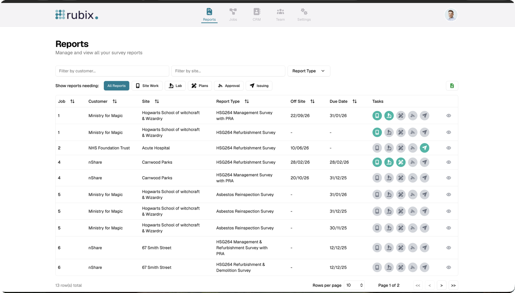The image size is (515, 293).
Task: View the Refurbishment & Demolition Survey eye icon
Action: pyautogui.click(x=449, y=267)
